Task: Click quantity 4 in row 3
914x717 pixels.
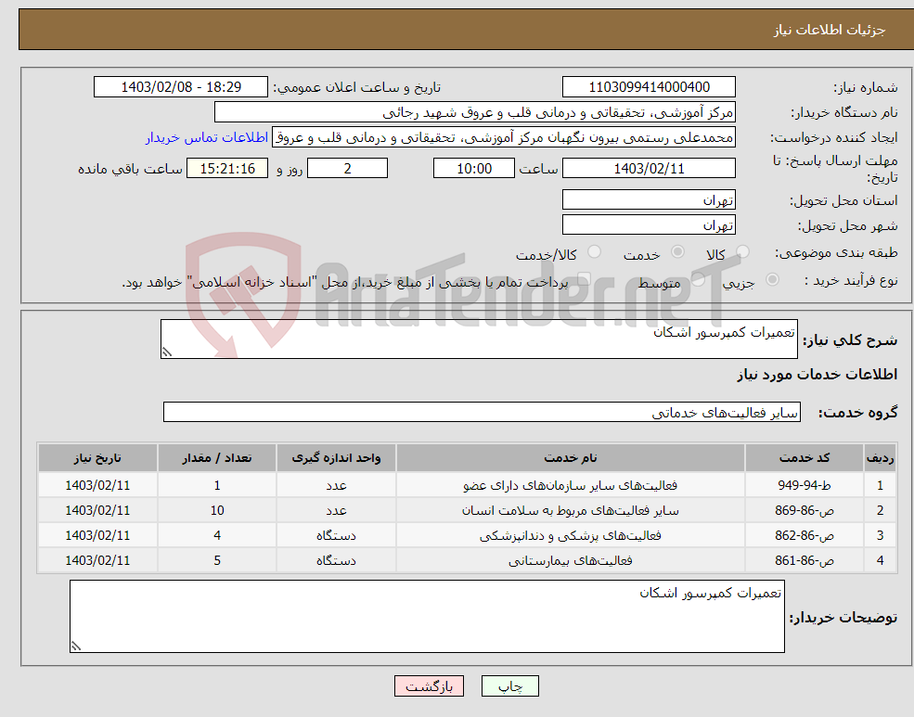Action: click(x=217, y=535)
